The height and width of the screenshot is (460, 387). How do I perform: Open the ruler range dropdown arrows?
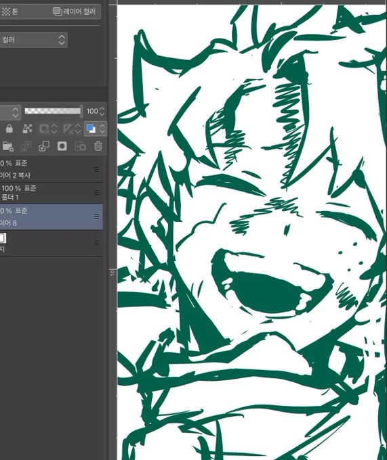(78, 129)
